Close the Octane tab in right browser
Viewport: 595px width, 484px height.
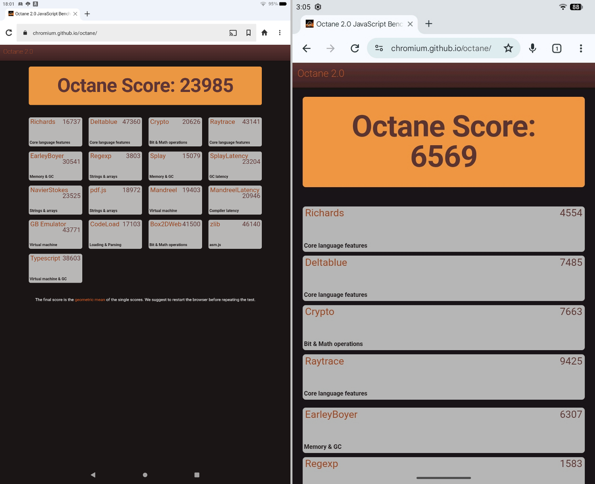click(x=410, y=24)
